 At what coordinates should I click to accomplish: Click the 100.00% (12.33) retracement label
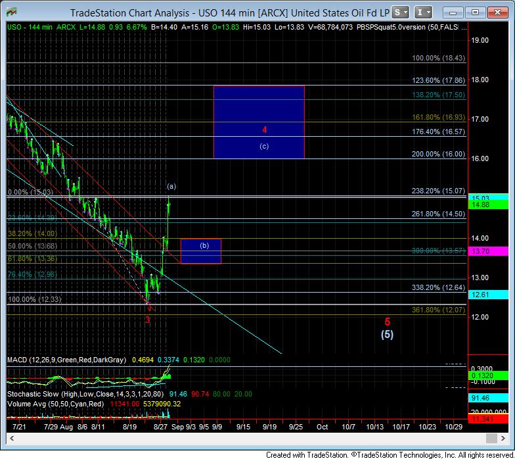35,300
